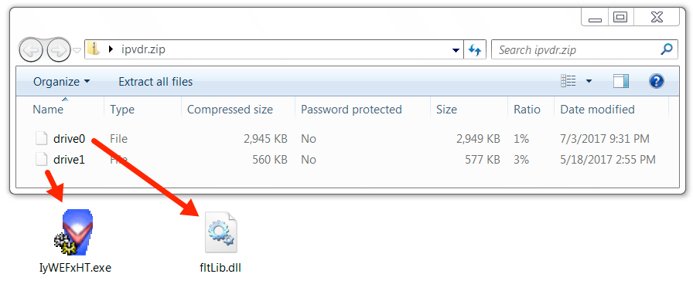
Task: Click Extract all files
Action: pos(155,82)
